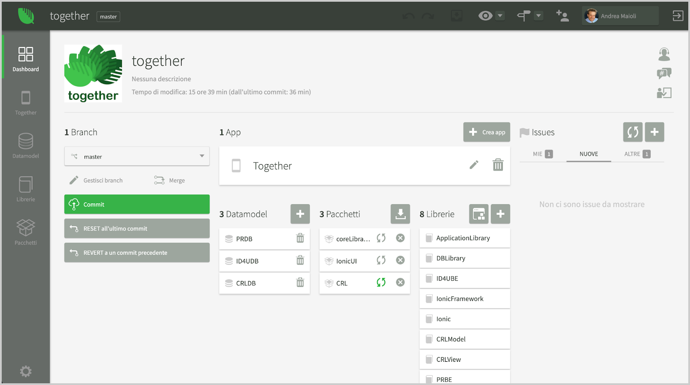Image resolution: width=690 pixels, height=385 pixels.
Task: Click the Merge link
Action: pos(170,180)
